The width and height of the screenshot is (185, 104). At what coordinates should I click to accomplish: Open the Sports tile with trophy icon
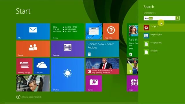click(132, 66)
